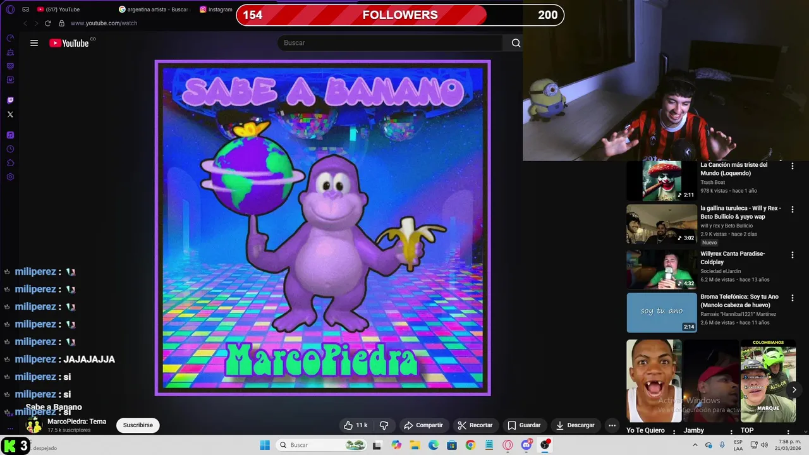Show next Shorts with right arrow
Viewport: 809px width, 455px height.
tap(794, 390)
